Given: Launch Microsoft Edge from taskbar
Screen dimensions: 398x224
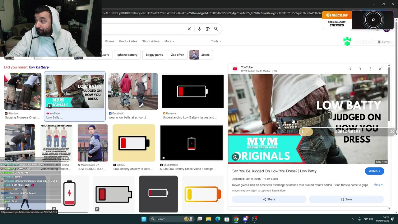Looking at the screenshot, I should 218,219.
